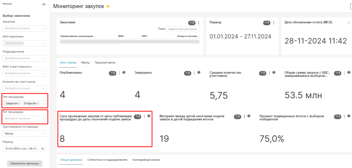Collapse the filters sidebar panel
The height and width of the screenshot is (168, 352).
click(x=44, y=4)
